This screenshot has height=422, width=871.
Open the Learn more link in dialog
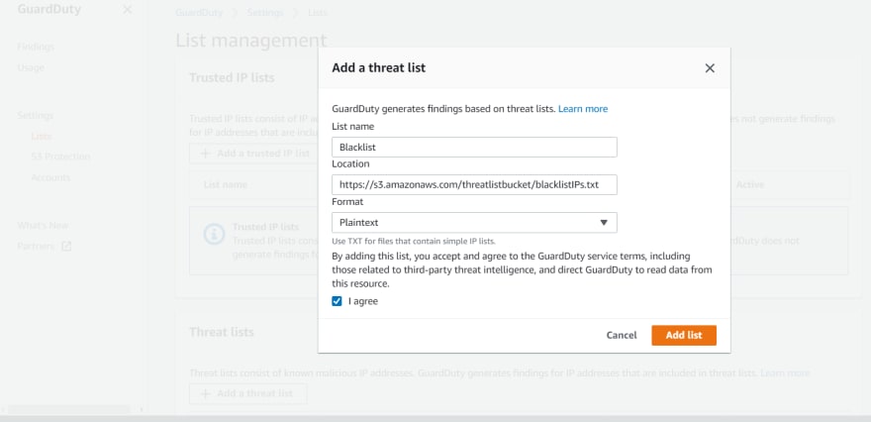click(583, 109)
